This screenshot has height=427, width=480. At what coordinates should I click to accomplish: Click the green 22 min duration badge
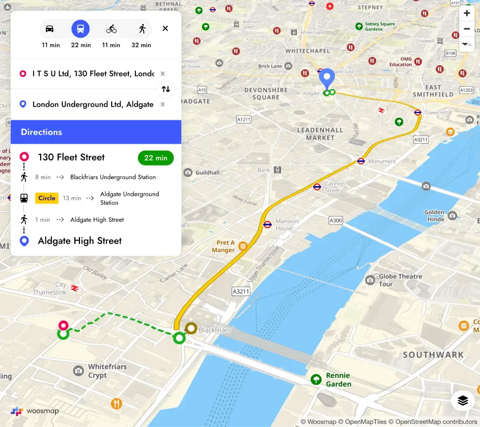pos(156,158)
